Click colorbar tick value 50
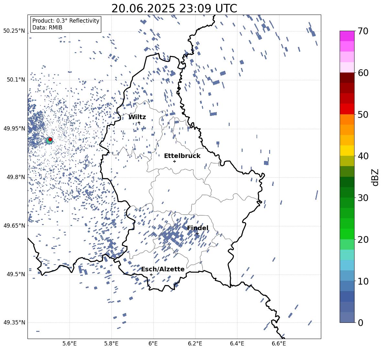The width and height of the screenshot is (383, 350). (363, 114)
